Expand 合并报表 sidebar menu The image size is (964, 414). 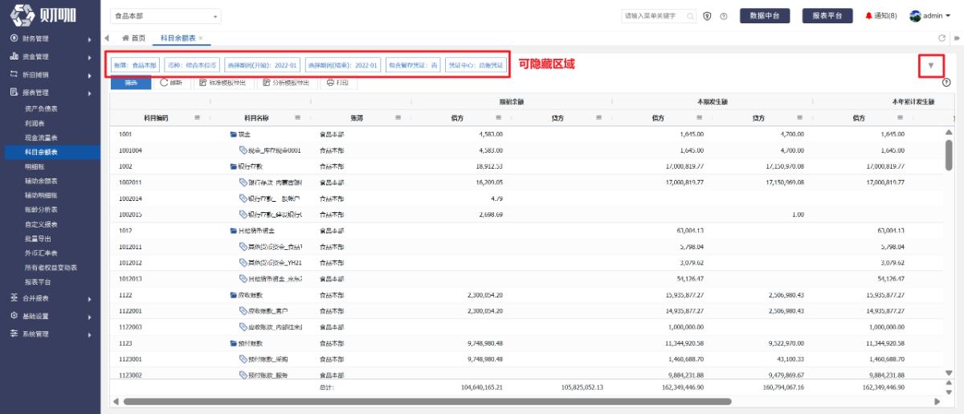pyautogui.click(x=50, y=297)
